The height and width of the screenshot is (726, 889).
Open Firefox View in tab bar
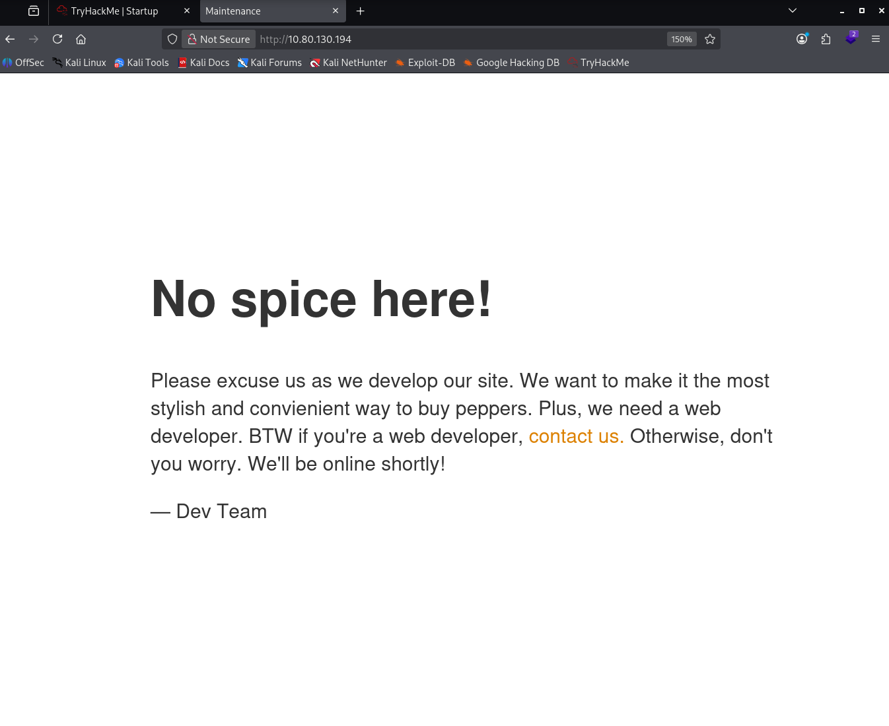point(34,11)
